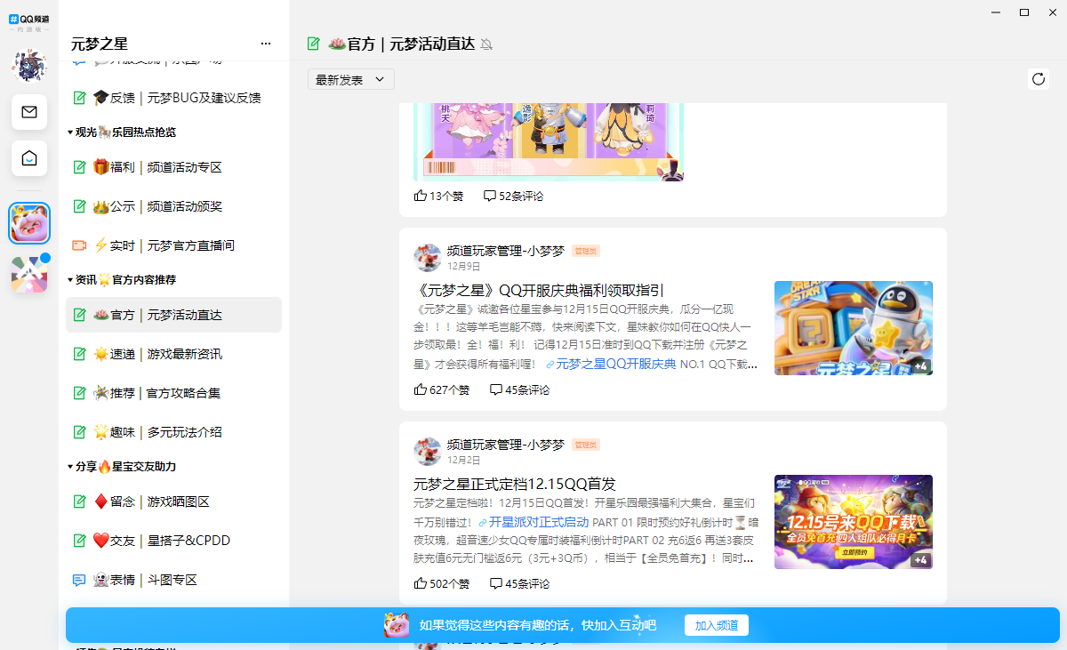Image resolution: width=1067 pixels, height=650 pixels.
Task: Open comments on the 正式定档12.15QQ首发 post
Action: 519,583
